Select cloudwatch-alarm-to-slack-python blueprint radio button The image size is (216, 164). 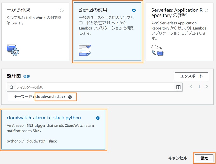click(x=98, y=118)
